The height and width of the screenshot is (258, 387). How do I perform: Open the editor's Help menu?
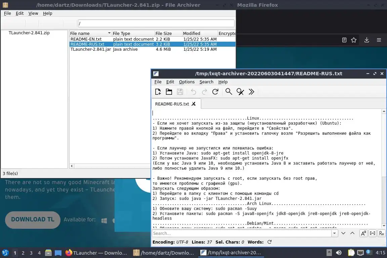coord(223,82)
